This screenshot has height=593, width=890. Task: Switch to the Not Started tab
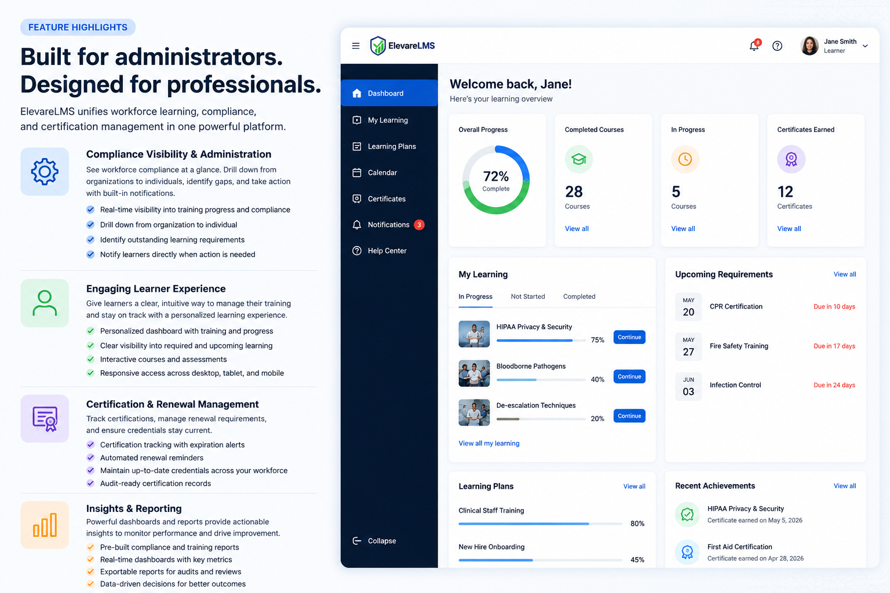[528, 296]
